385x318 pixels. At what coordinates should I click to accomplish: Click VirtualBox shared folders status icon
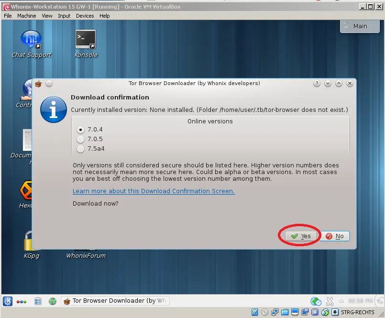(285, 312)
